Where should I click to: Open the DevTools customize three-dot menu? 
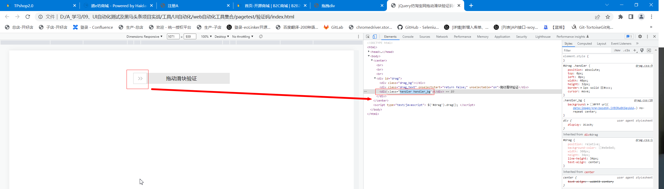(x=647, y=36)
